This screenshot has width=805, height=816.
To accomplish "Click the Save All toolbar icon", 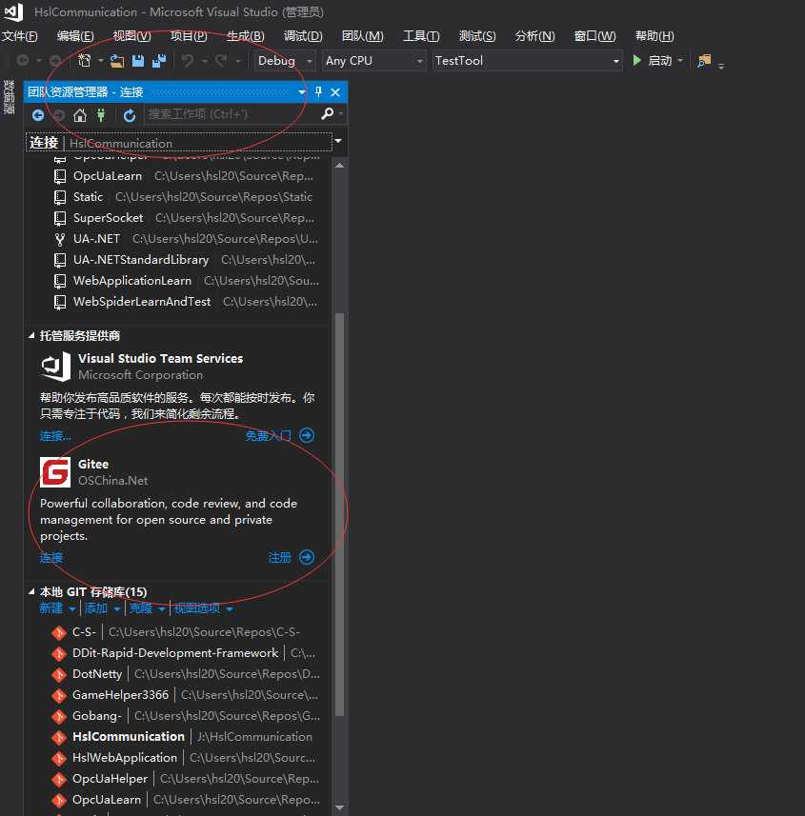I will tap(159, 61).
